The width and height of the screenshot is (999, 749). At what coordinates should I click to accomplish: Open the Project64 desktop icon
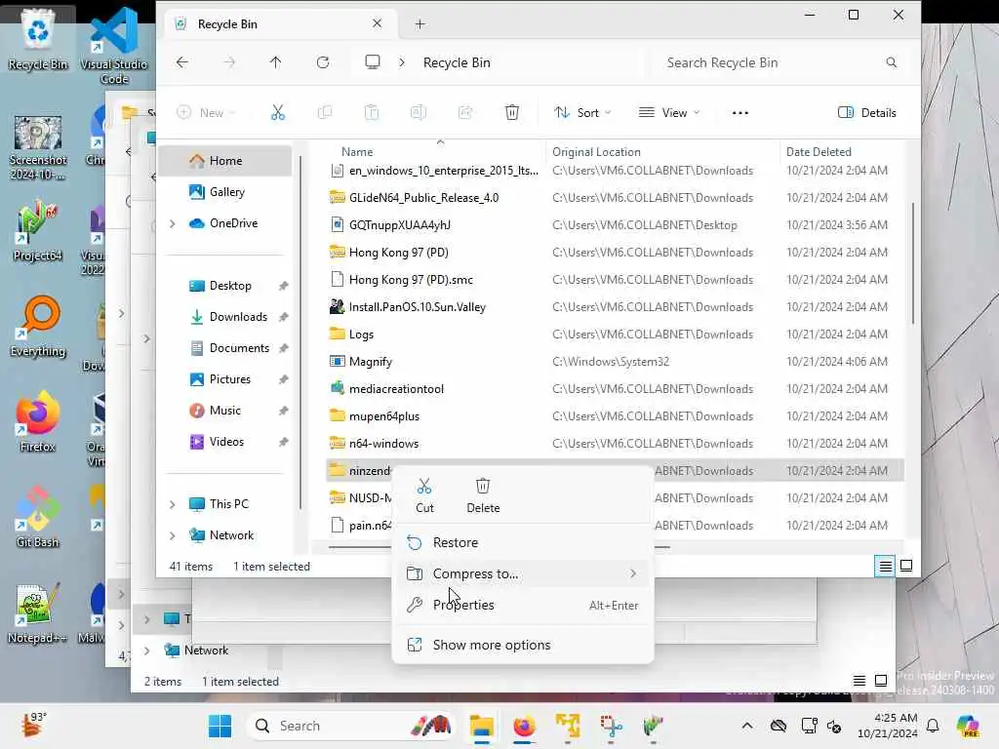click(x=38, y=230)
